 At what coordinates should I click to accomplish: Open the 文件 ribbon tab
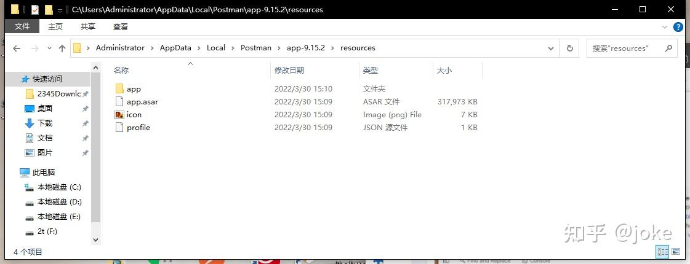coord(22,26)
